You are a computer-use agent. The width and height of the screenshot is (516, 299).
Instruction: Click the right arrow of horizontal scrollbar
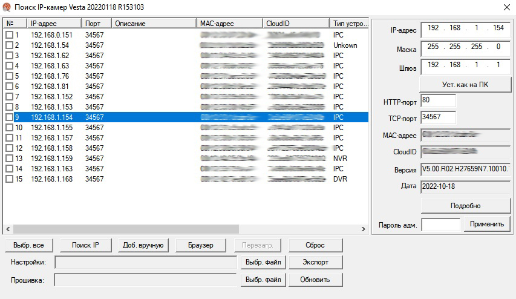coord(364,229)
